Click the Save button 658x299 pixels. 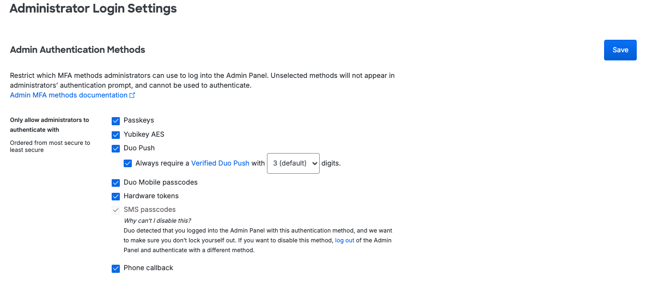pyautogui.click(x=620, y=50)
